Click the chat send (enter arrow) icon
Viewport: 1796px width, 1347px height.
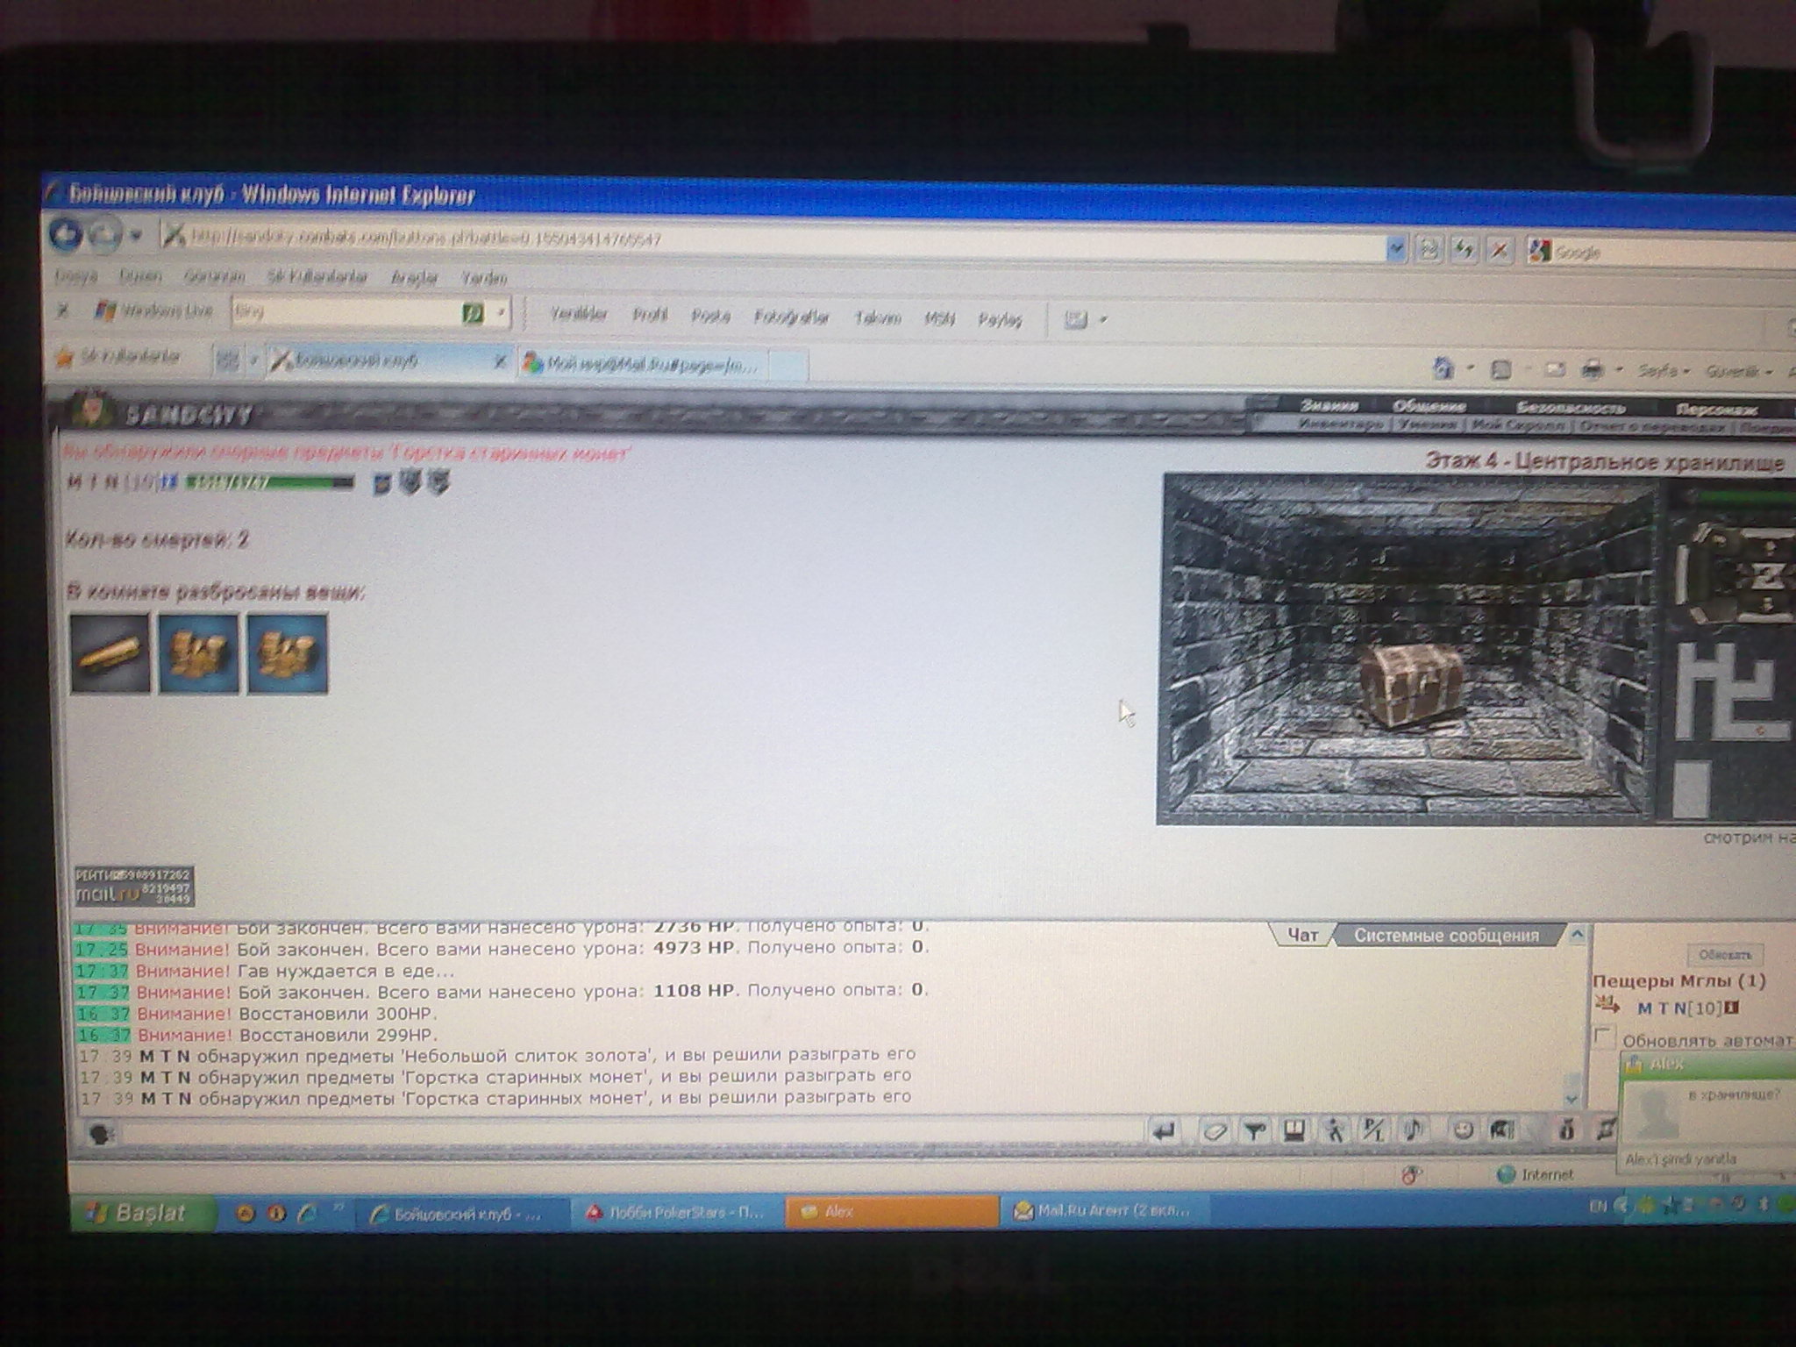[x=1163, y=1131]
